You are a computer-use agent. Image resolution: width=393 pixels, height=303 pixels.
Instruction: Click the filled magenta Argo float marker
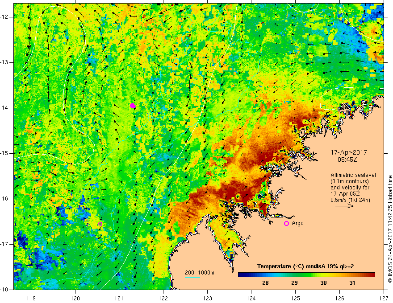[x=133, y=106]
